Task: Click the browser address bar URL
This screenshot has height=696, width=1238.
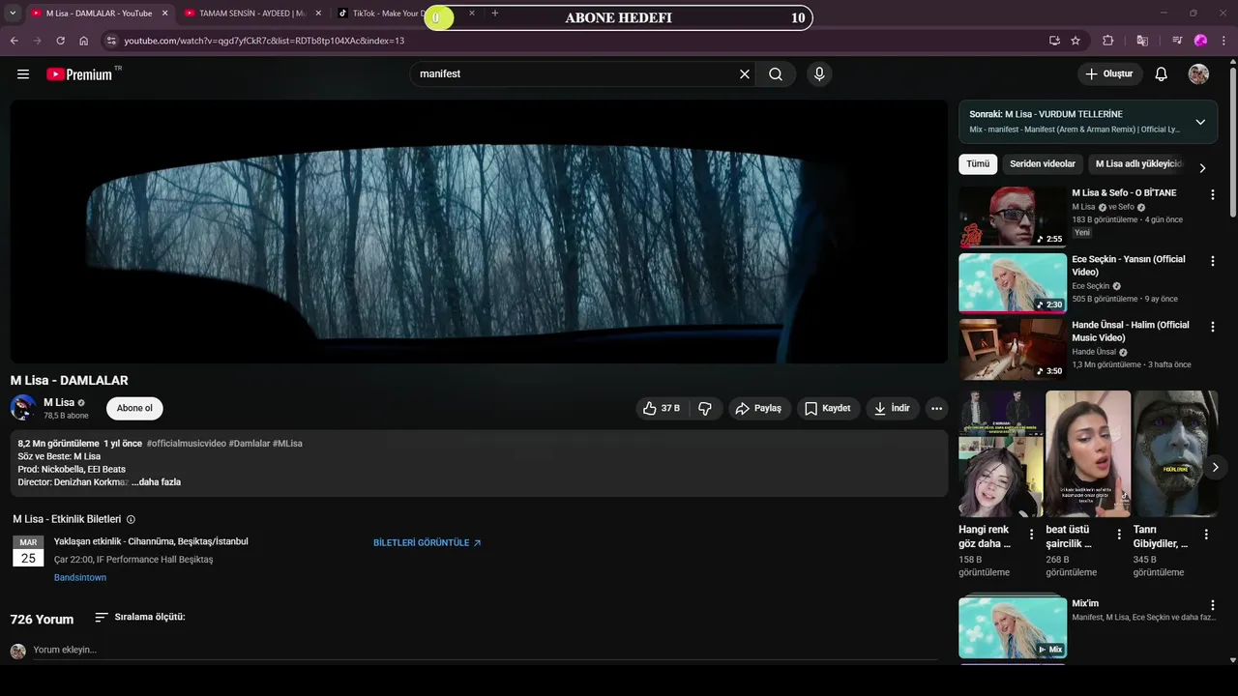Action: coord(264,41)
